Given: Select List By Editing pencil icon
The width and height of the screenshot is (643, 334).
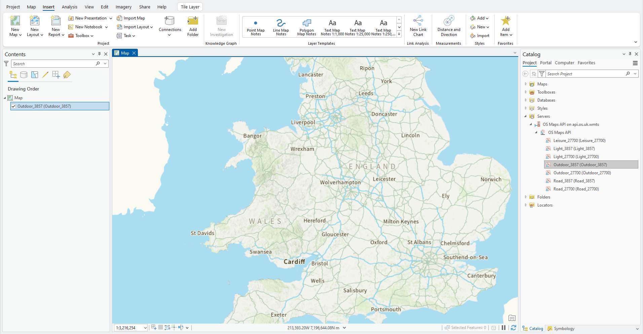Looking at the screenshot, I should (45, 75).
